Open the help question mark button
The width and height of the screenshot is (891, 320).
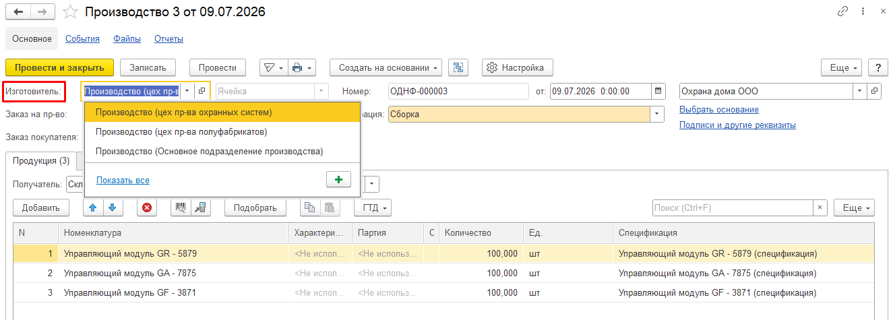coord(878,67)
